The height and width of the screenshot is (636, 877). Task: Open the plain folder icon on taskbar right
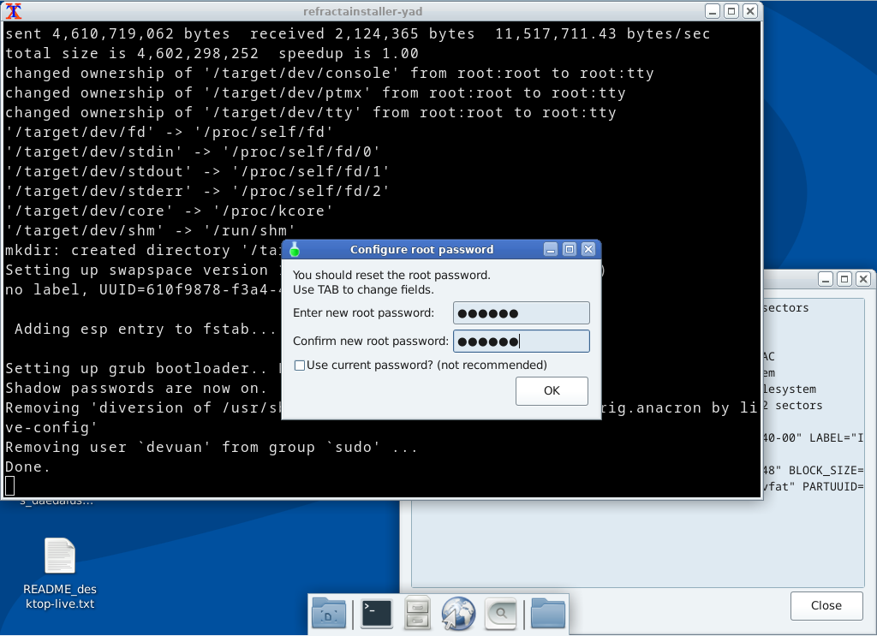547,613
